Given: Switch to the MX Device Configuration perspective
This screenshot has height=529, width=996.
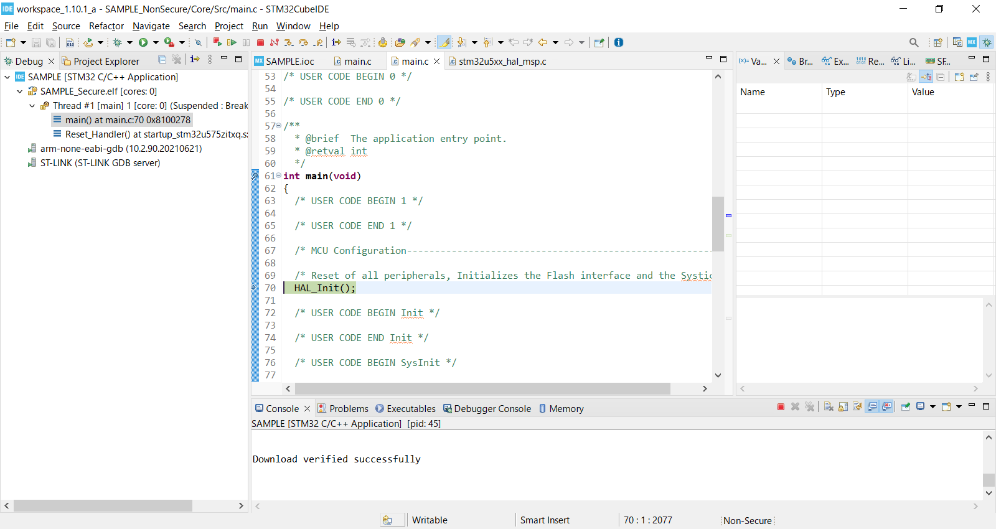Looking at the screenshot, I should (971, 42).
